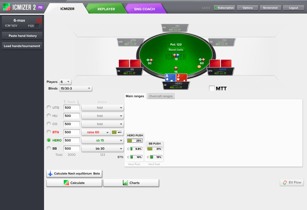Click the EV Flow arrows icon
This screenshot has width=307, height=210.
point(285,182)
